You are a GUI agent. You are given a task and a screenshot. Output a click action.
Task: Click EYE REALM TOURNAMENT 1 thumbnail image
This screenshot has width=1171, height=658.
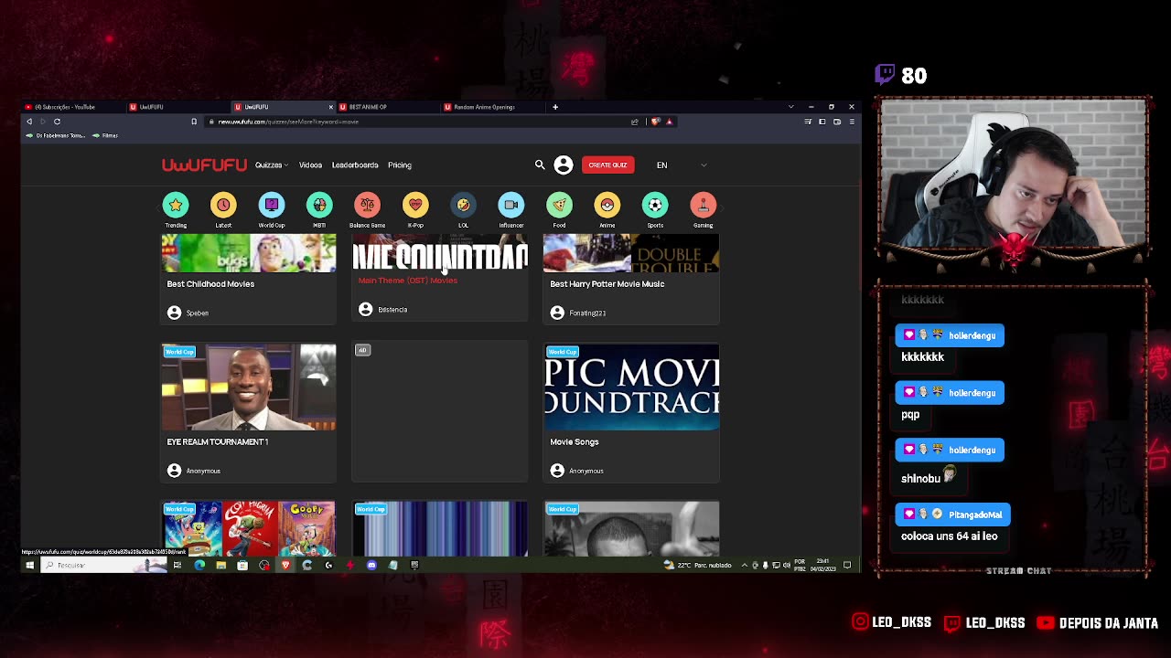(249, 387)
